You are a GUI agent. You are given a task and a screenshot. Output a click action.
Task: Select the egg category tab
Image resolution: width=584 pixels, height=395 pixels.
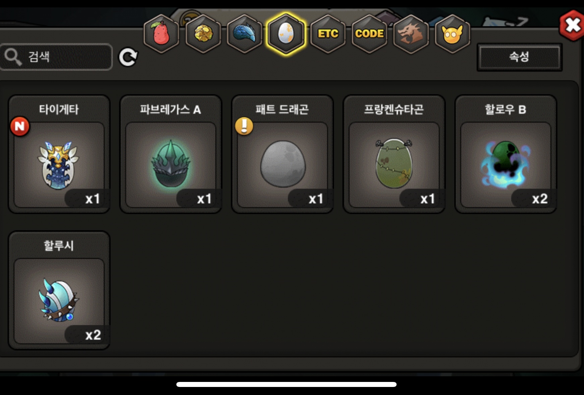[x=286, y=34]
